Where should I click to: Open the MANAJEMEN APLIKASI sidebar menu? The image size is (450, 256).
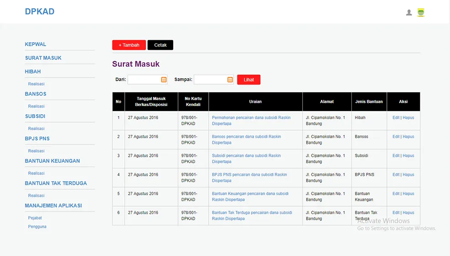pyautogui.click(x=53, y=206)
